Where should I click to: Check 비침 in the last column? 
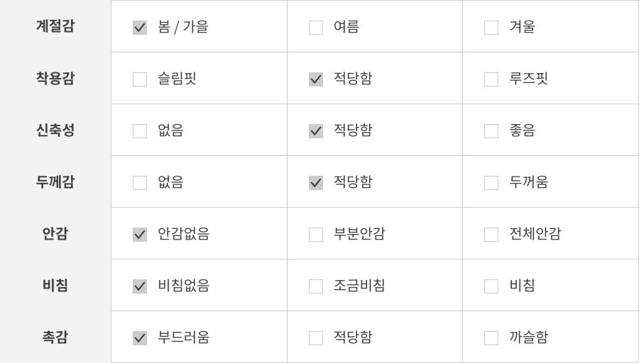[491, 286]
